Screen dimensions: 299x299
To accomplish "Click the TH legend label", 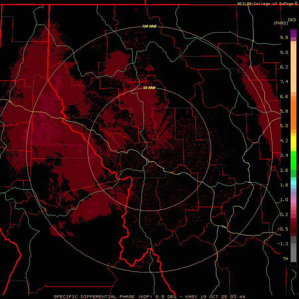I will (x=285, y=259).
